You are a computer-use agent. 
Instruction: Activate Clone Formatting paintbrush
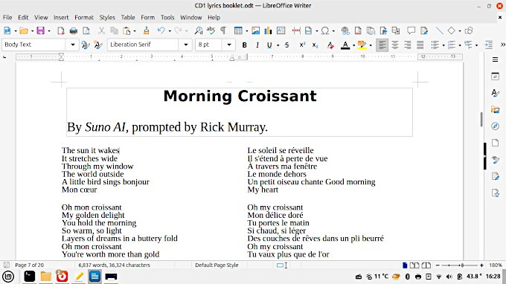(x=146, y=30)
